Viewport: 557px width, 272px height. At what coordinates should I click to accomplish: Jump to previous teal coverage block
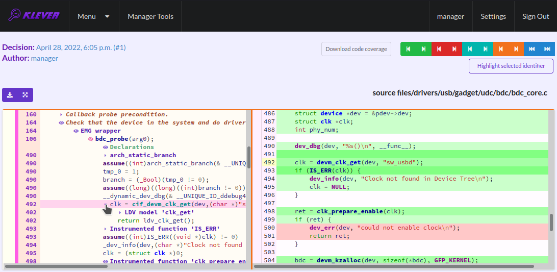470,49
